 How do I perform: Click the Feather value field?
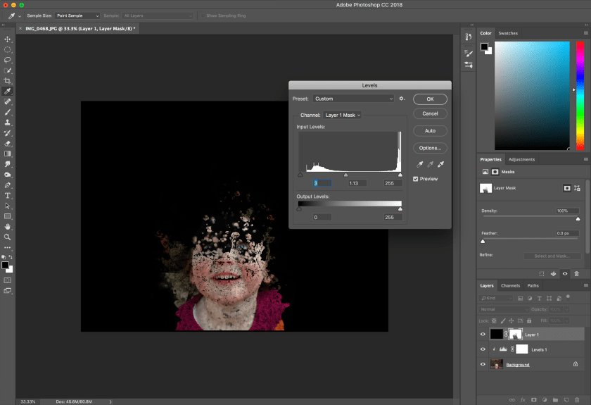tap(567, 233)
